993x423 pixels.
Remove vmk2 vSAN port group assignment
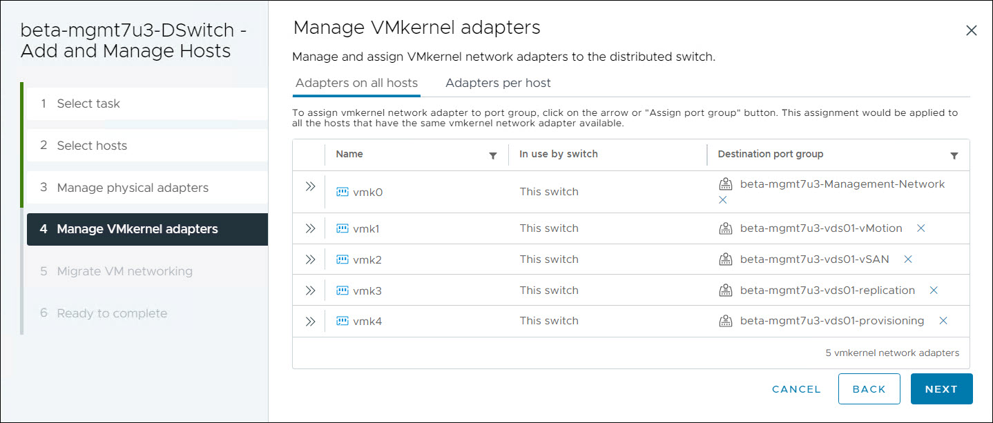click(x=908, y=259)
